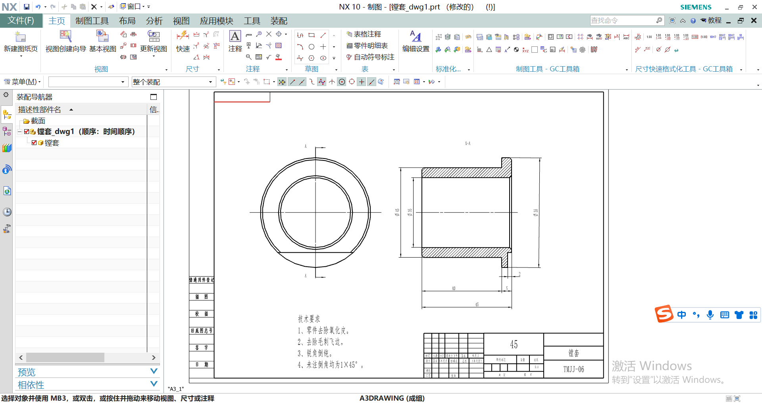Click the Save icon in title bar

tap(26, 7)
